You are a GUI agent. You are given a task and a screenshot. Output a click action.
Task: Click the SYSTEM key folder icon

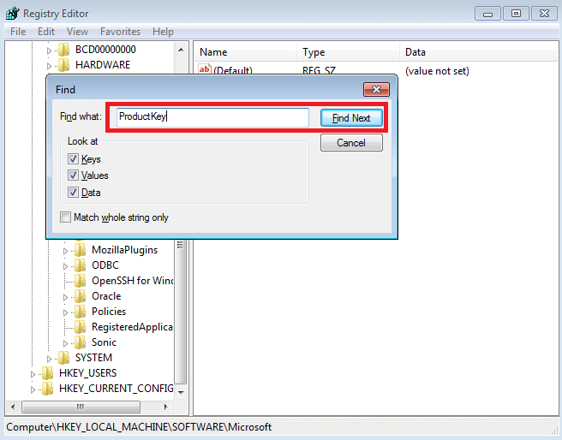63,358
